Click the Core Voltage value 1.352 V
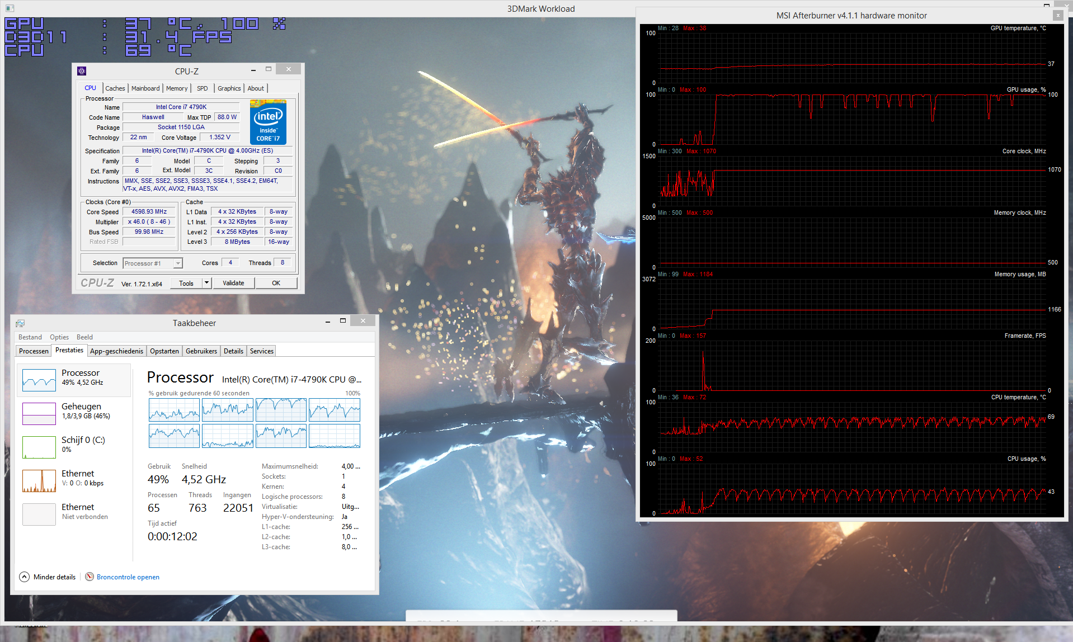 click(219, 138)
